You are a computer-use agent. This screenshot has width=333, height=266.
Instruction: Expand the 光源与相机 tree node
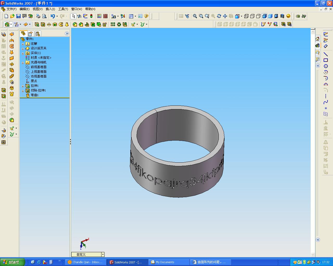click(x=23, y=63)
